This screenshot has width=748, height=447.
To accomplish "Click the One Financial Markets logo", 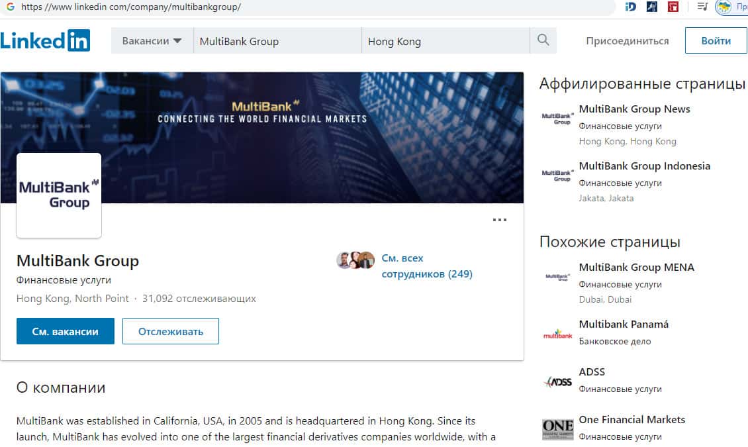I will click(557, 429).
